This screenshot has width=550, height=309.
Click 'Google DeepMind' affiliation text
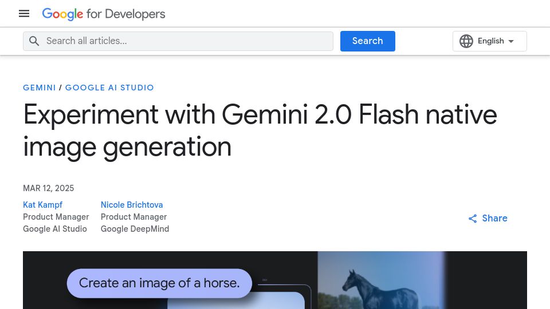pos(135,229)
